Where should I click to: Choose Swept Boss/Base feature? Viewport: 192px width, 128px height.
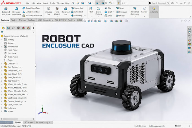click(31, 8)
